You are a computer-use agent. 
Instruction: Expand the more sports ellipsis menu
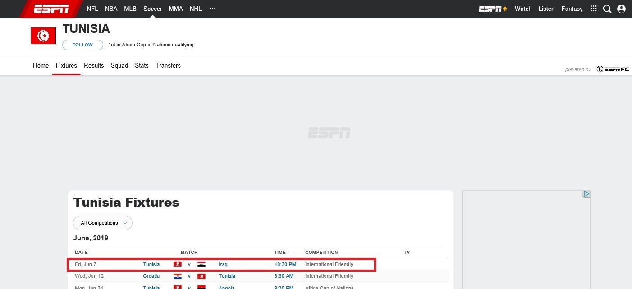pyautogui.click(x=213, y=9)
